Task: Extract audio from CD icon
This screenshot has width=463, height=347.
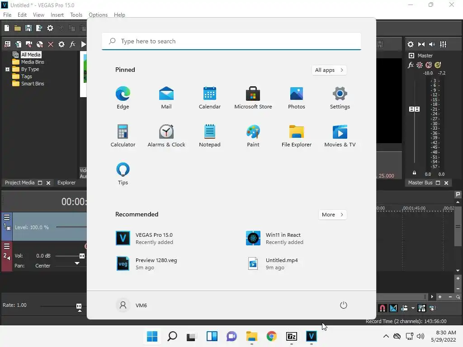Action: coord(40,44)
